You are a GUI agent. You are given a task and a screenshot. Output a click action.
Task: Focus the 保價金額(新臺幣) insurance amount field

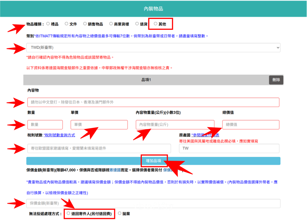153,203
